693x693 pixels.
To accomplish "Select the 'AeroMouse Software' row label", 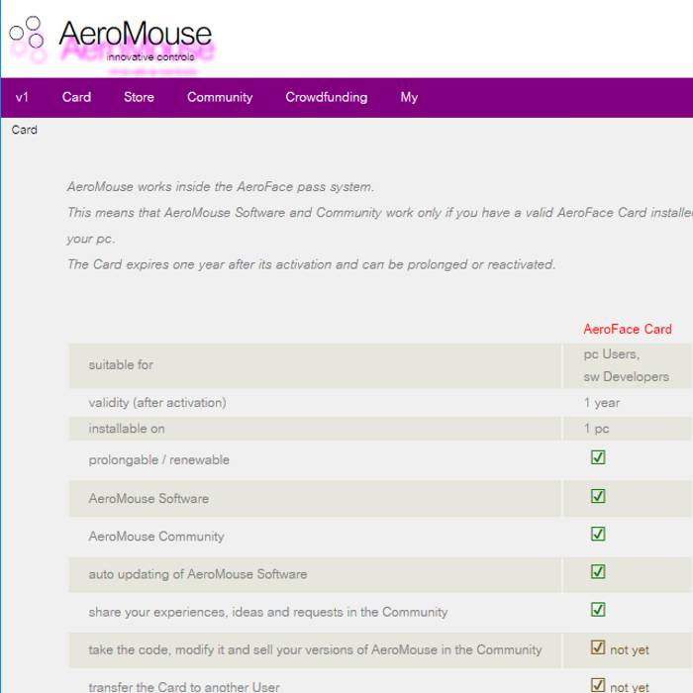I will pos(148,499).
